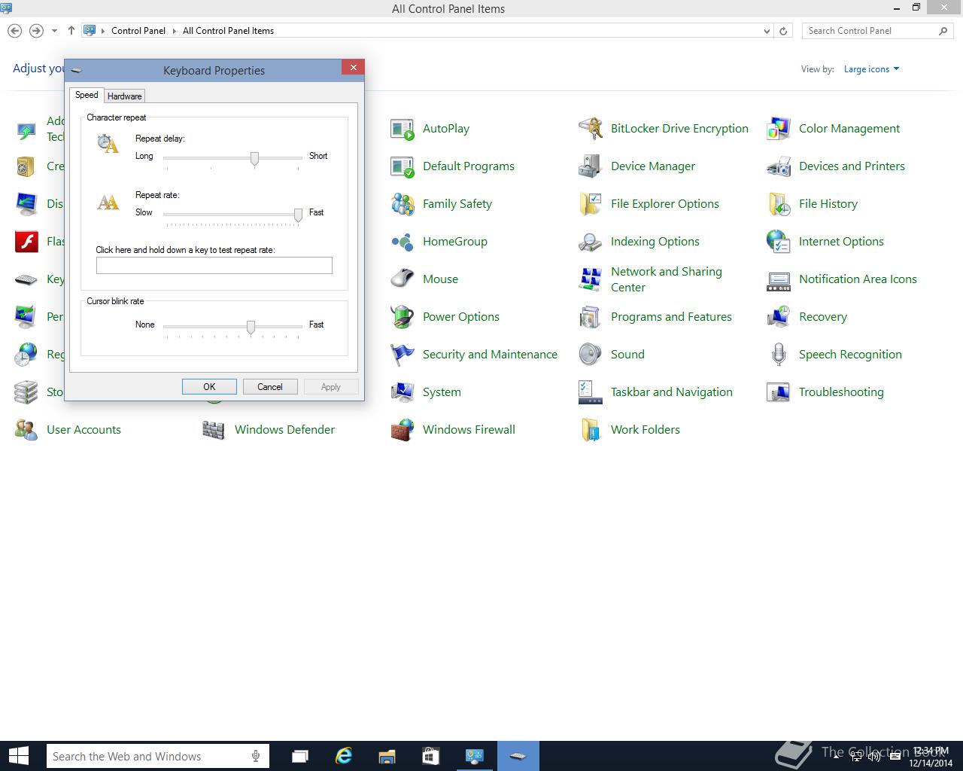963x771 pixels.
Task: Click Control Panel in the breadcrumb
Action: tap(138, 31)
